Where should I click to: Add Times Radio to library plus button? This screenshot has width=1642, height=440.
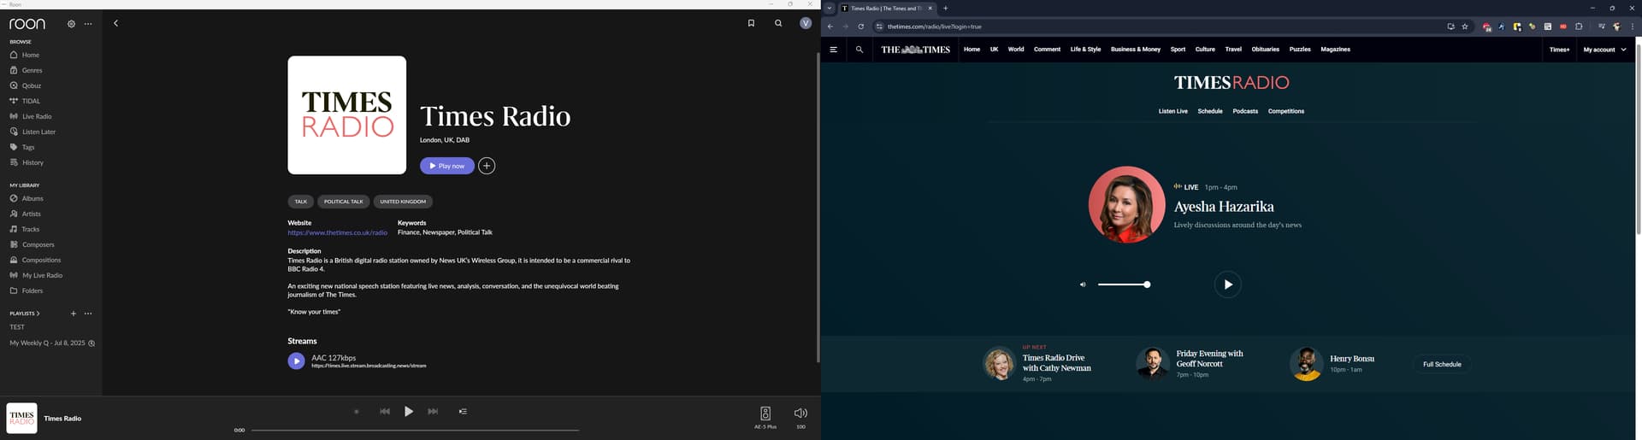[487, 166]
